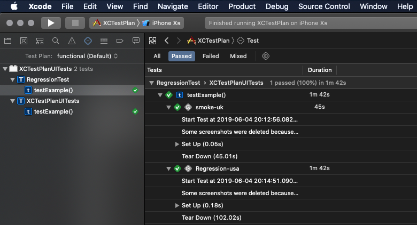Open the Find navigator magnifier icon
The width and height of the screenshot is (417, 225).
click(56, 41)
